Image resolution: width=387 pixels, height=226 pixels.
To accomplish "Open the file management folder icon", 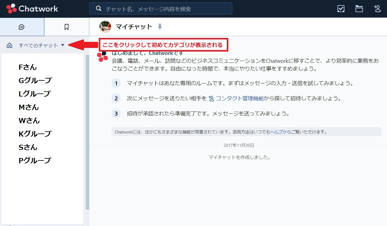I will click(x=359, y=9).
